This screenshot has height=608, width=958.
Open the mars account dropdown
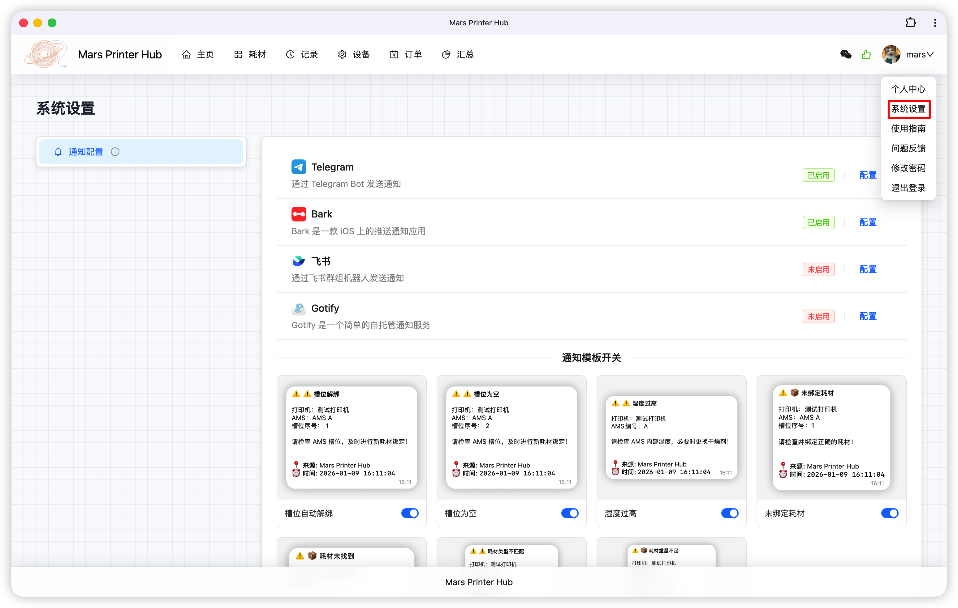coord(919,54)
